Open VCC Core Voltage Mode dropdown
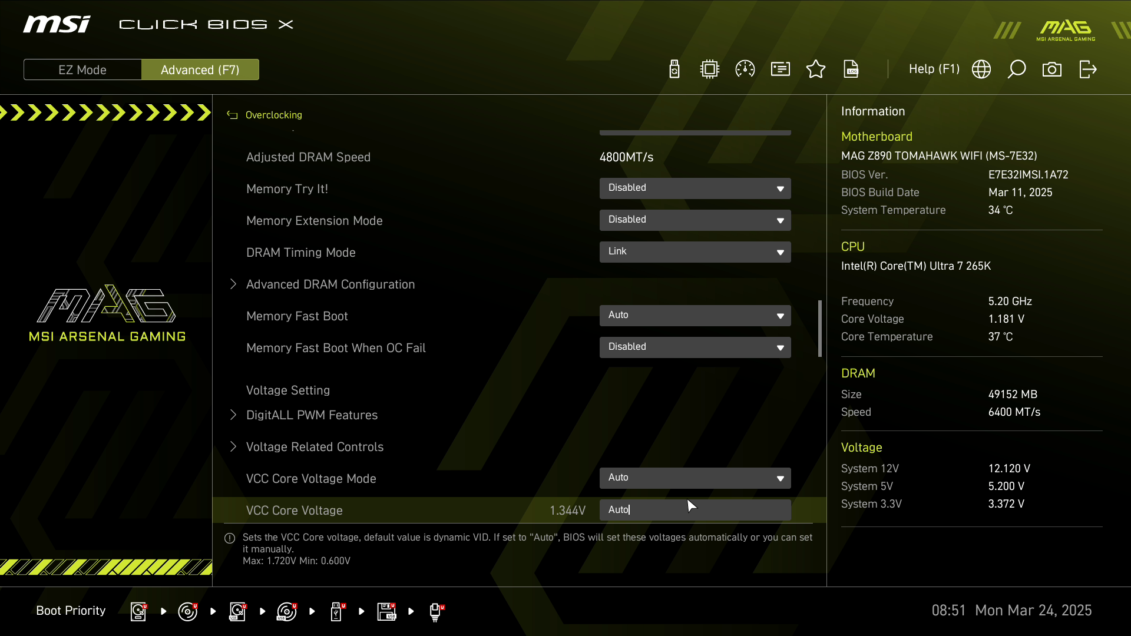 695,478
